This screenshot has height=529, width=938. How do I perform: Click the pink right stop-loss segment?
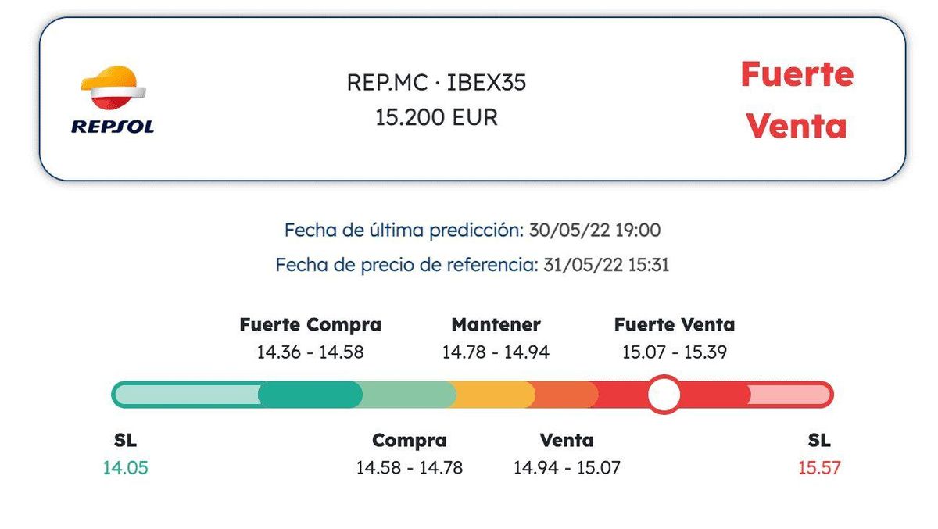coord(789,395)
